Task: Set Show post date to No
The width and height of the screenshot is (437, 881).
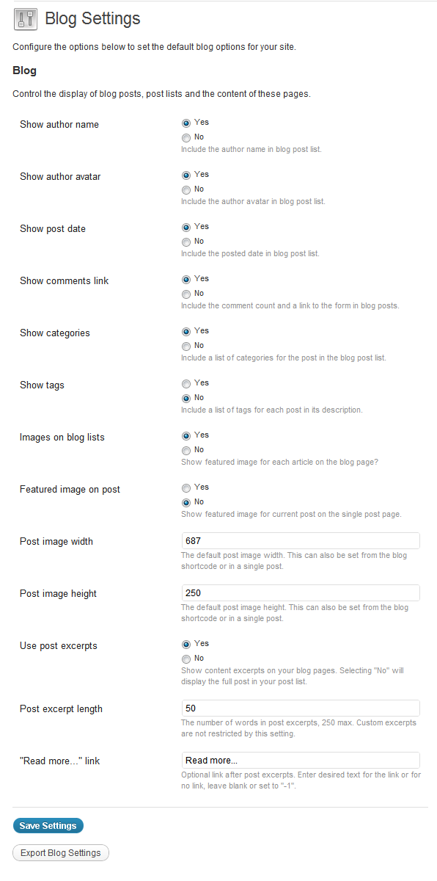Action: pyautogui.click(x=186, y=242)
